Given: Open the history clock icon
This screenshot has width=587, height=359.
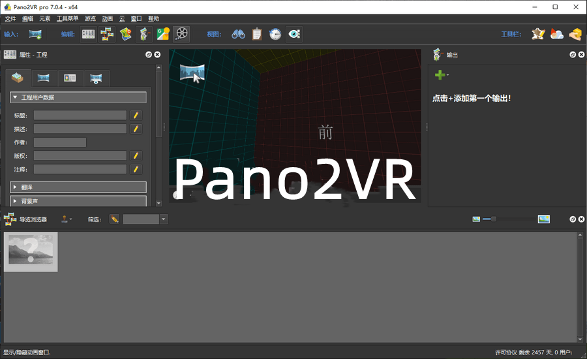Looking at the screenshot, I should coord(275,35).
